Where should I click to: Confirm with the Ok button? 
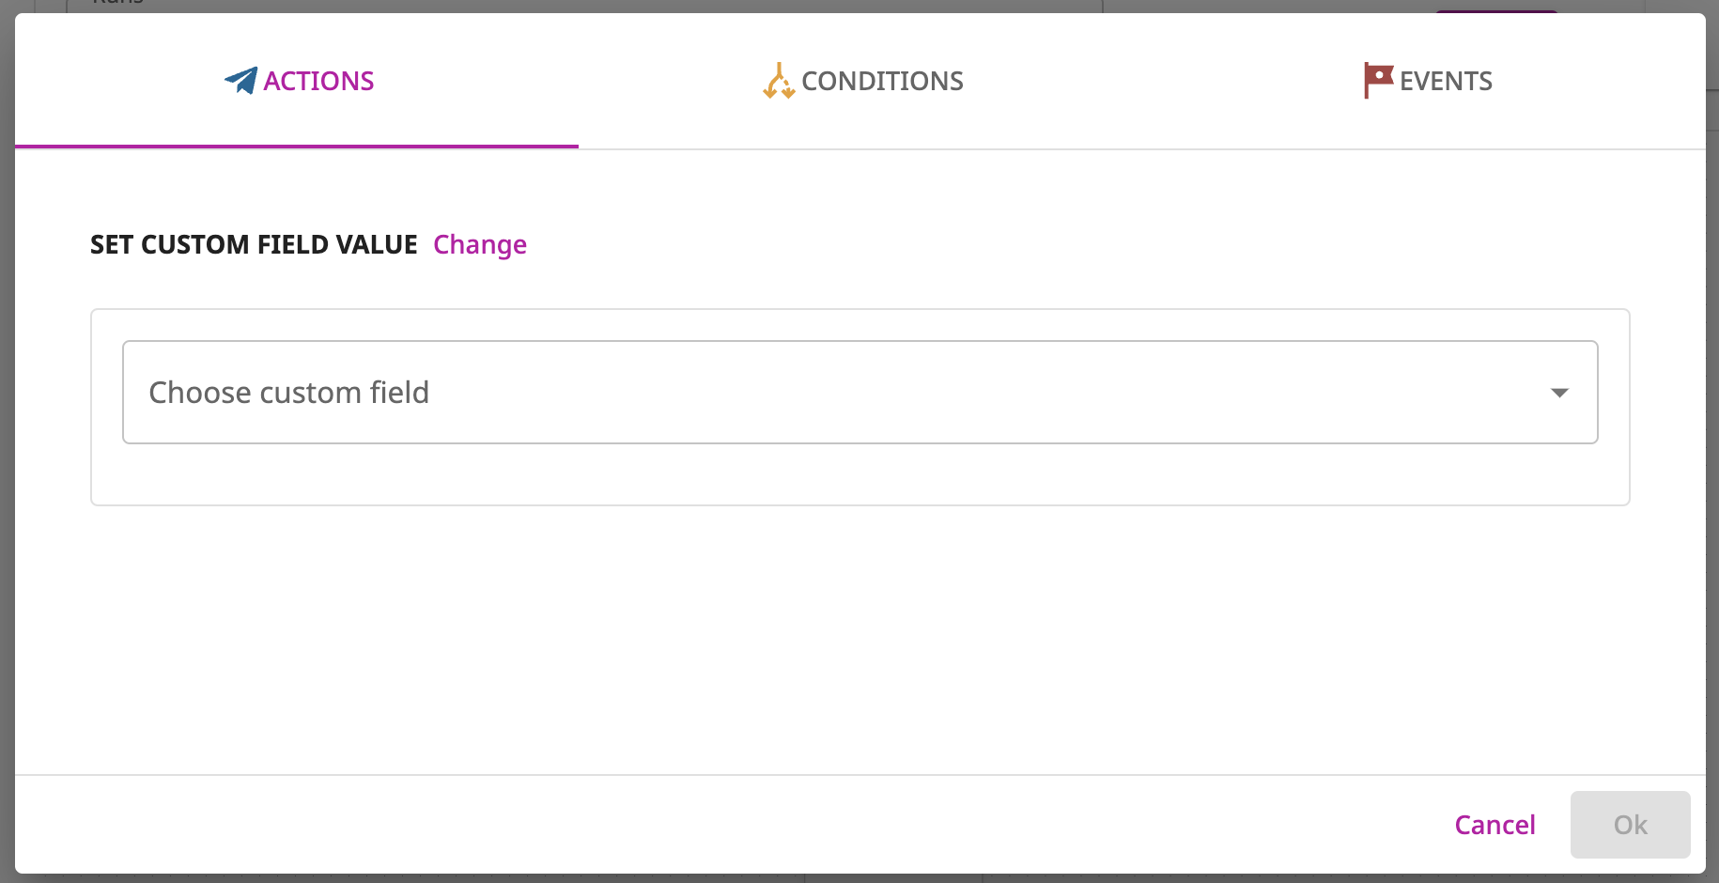pyautogui.click(x=1630, y=825)
